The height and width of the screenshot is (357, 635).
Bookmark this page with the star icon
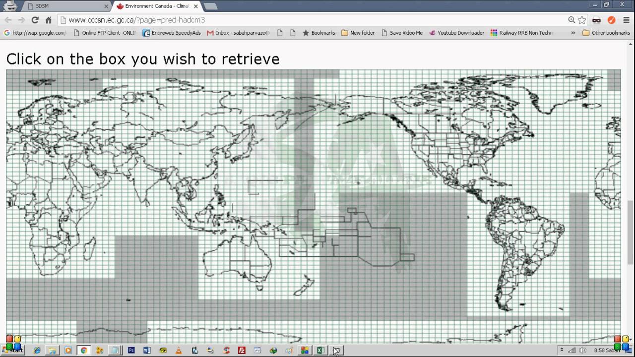(582, 20)
